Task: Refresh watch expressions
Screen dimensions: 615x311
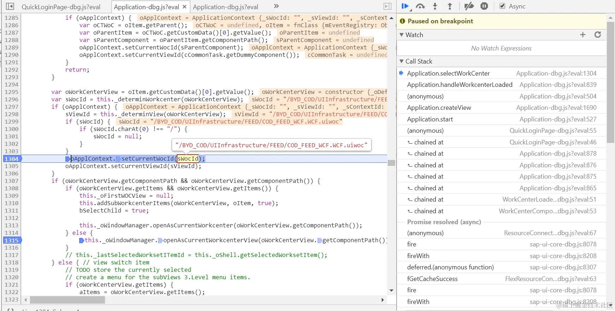Action: (x=598, y=35)
